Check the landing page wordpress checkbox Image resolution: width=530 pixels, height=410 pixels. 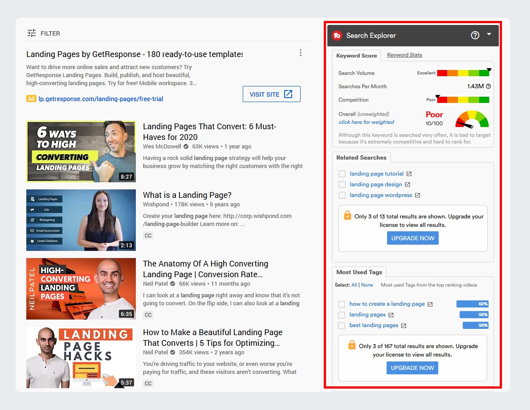[x=342, y=195]
